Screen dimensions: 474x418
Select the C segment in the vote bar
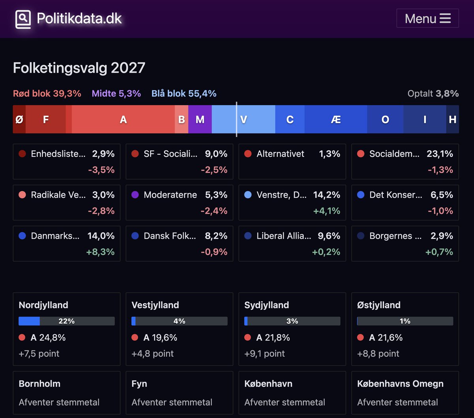pos(290,119)
